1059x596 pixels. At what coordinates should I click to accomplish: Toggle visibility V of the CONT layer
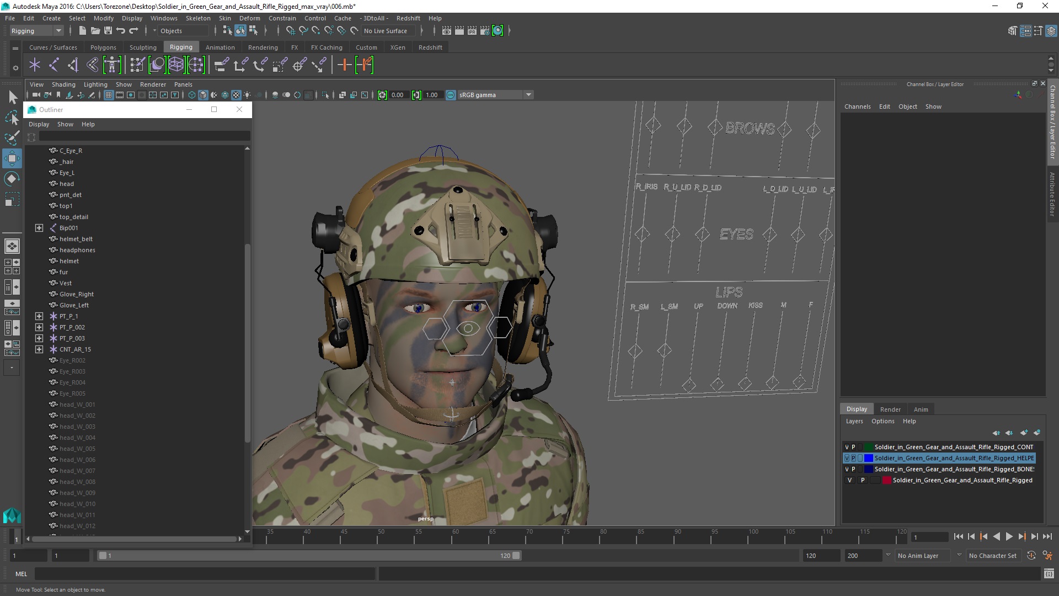pyautogui.click(x=847, y=447)
